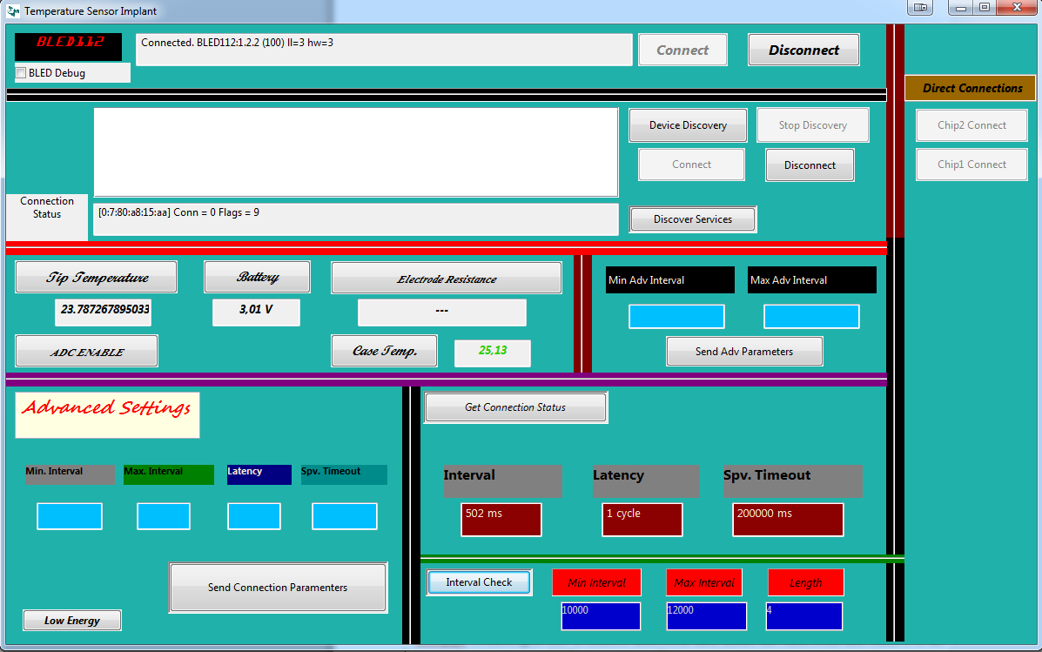1042x652 pixels.
Task: Enable the BLED Debug checkbox
Action: (x=21, y=73)
